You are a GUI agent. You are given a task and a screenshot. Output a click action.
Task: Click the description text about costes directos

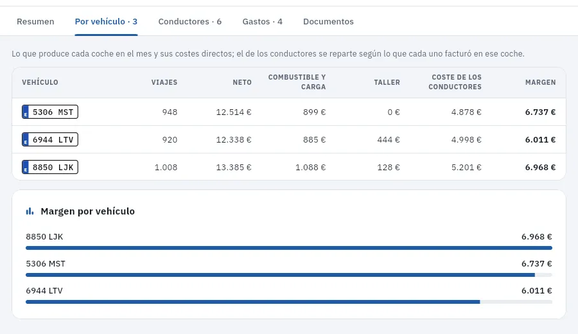[268, 54]
